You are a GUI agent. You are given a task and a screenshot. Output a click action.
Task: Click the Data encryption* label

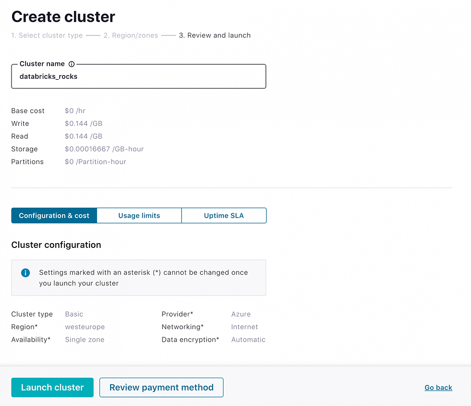[x=190, y=340]
